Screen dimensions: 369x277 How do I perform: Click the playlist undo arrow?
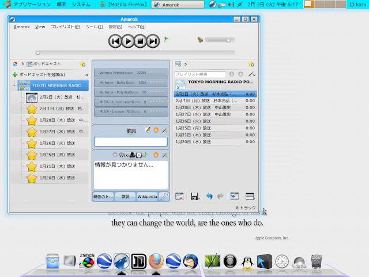pyautogui.click(x=209, y=196)
